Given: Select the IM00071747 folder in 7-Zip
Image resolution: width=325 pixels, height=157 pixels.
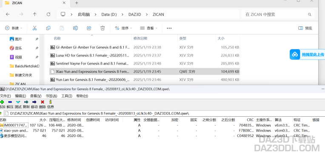Looking at the screenshot, I should (x=14, y=125).
